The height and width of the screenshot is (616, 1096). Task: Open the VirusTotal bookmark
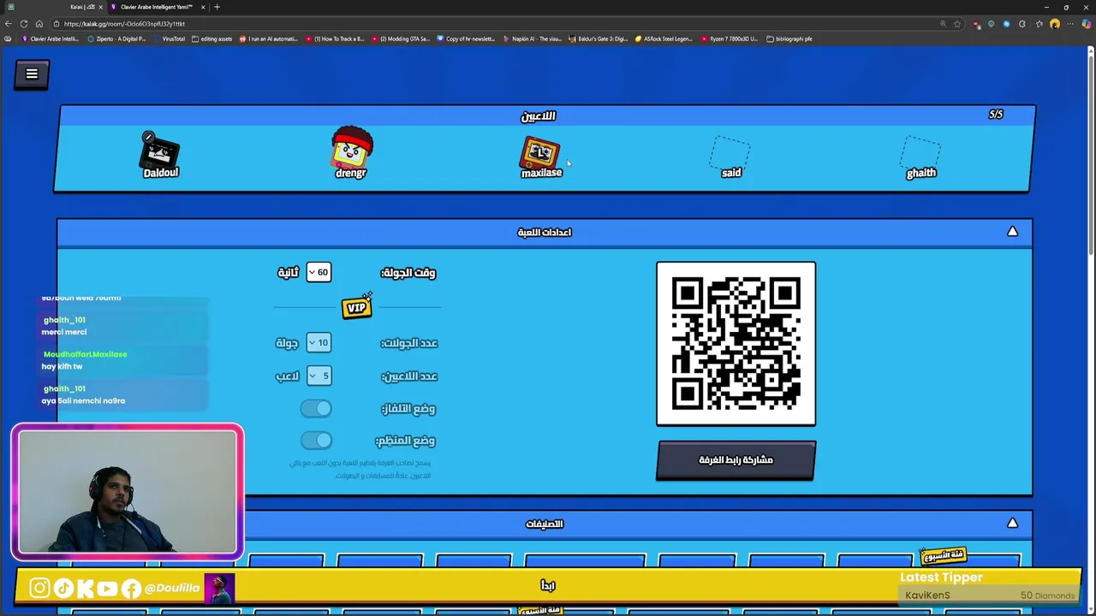(x=169, y=38)
